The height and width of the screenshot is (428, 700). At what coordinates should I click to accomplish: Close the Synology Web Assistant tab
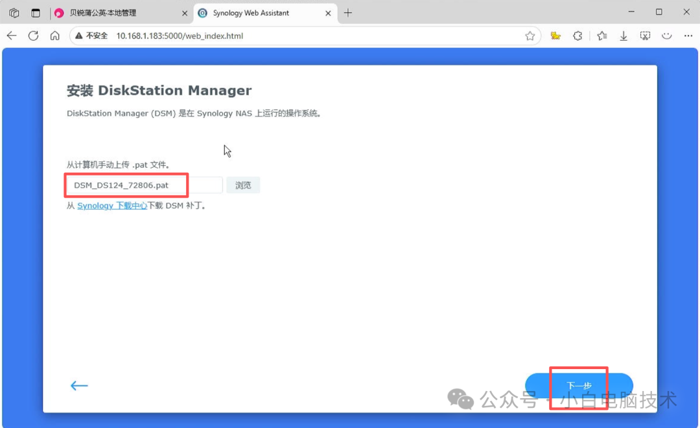click(328, 14)
